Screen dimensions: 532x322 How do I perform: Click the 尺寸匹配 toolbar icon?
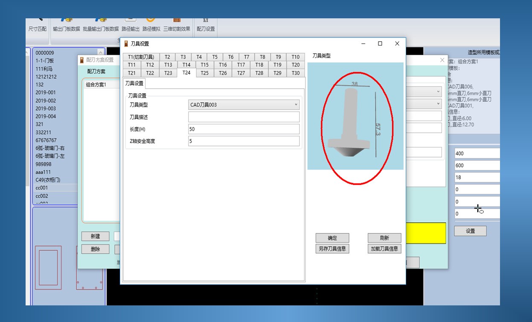pos(37,24)
